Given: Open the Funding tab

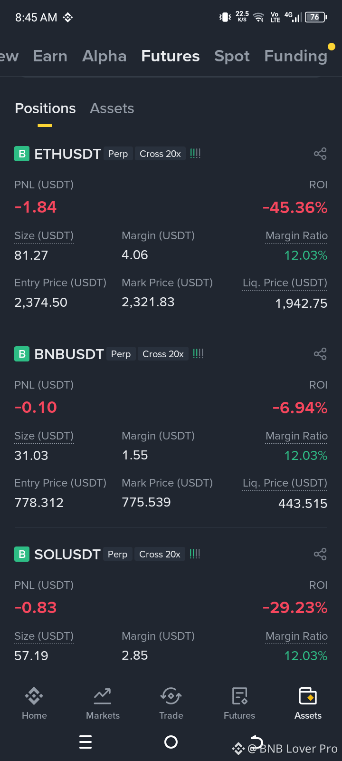Looking at the screenshot, I should tap(295, 56).
